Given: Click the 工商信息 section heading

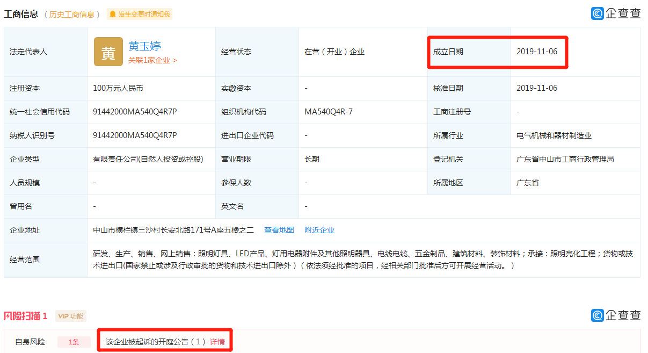Looking at the screenshot, I should 23,14.
